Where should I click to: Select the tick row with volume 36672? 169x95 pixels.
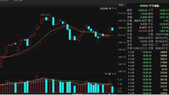pos(148,59)
